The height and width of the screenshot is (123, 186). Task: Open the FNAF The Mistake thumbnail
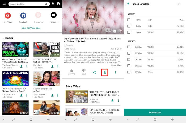tap(15, 49)
